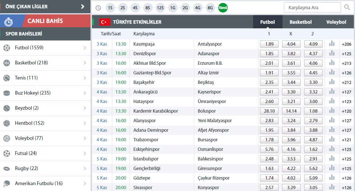The height and width of the screenshot is (191, 355).
Task: Select the 1S time filter
Action: (110, 8)
